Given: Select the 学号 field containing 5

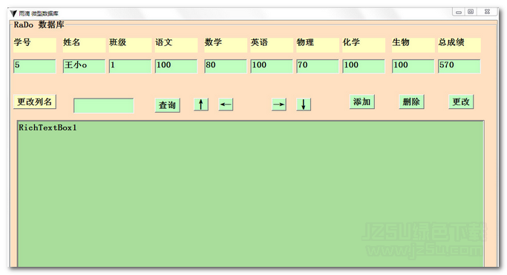Looking at the screenshot, I should click(x=35, y=66).
